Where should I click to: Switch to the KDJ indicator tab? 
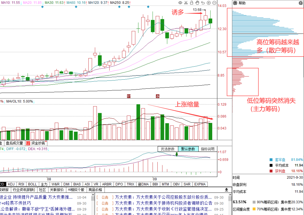click(12, 184)
